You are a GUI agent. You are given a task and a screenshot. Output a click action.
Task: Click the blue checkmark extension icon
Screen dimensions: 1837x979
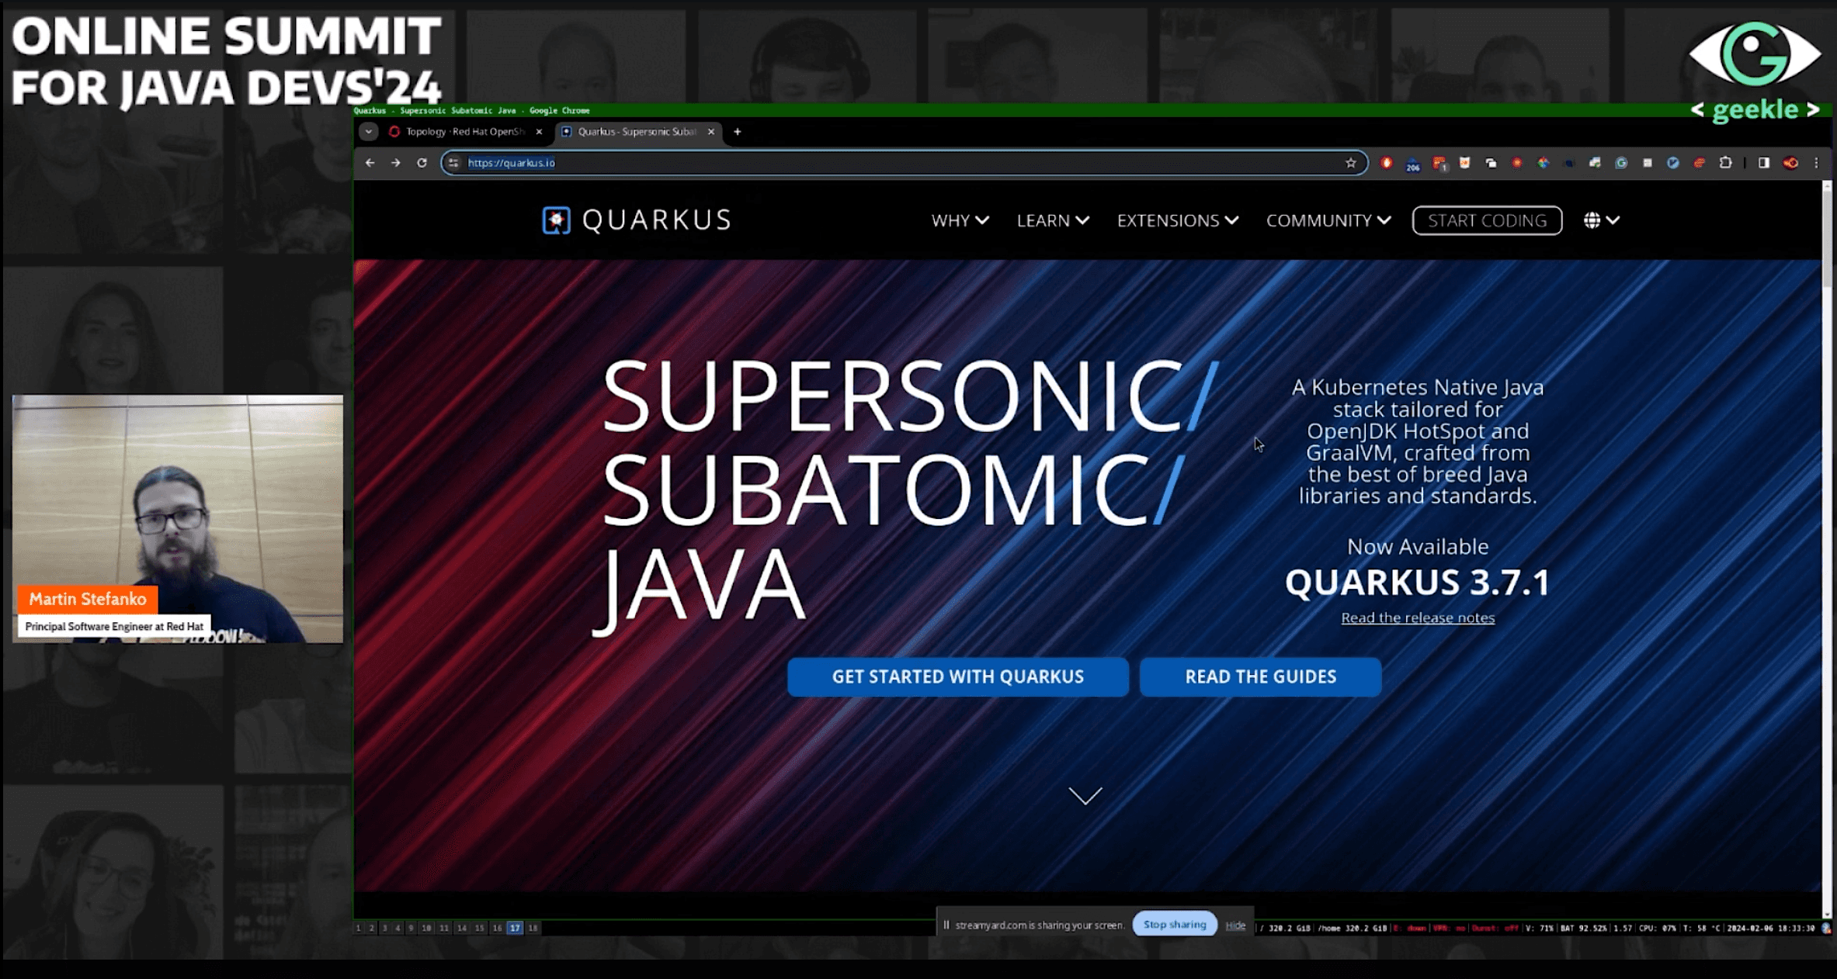tap(1673, 163)
